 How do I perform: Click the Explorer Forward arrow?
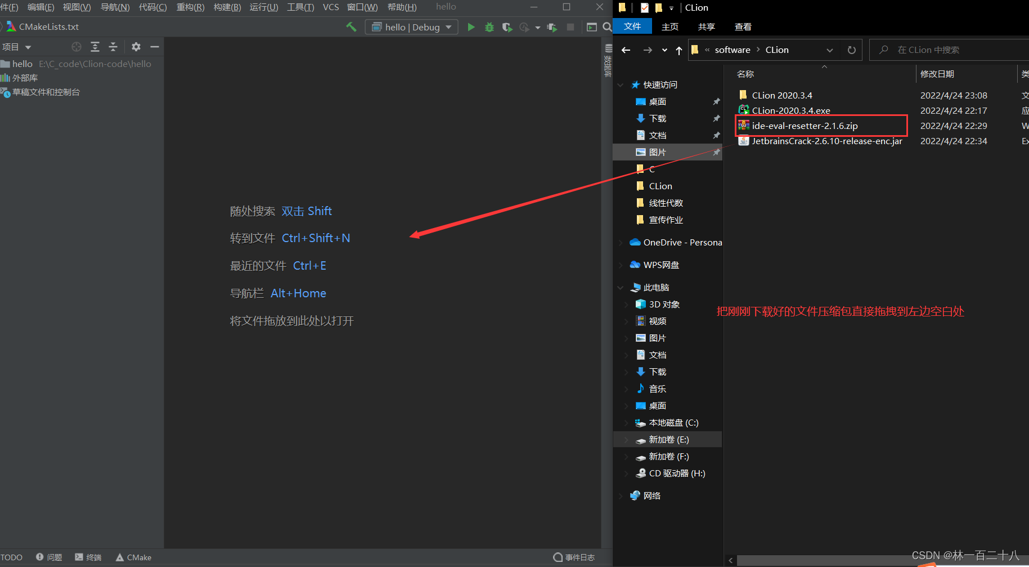click(648, 50)
